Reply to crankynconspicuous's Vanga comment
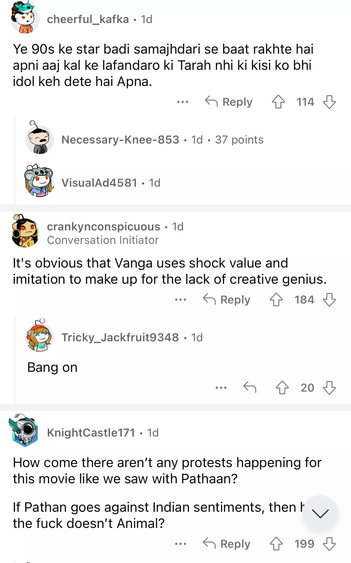Image resolution: width=351 pixels, height=563 pixels. 227,300
